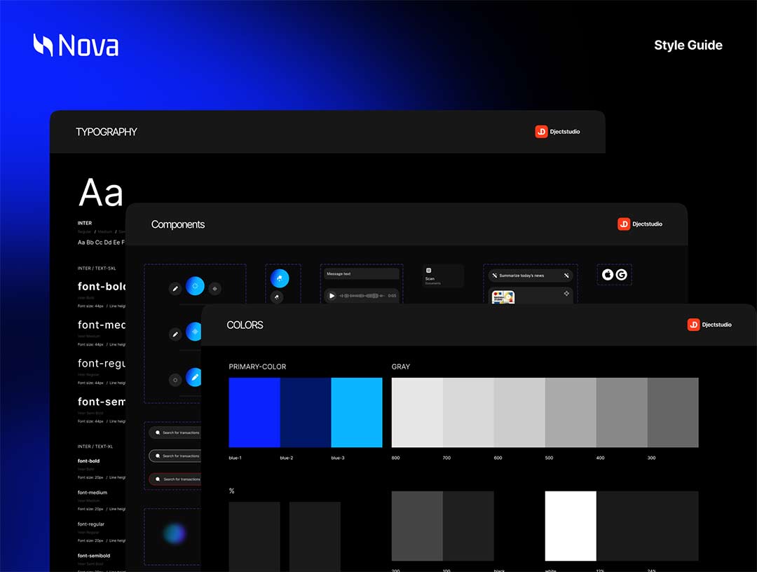Click the red-outlined Search for transactions field
Viewport: 757px width, 572px height.
pyautogui.click(x=175, y=479)
